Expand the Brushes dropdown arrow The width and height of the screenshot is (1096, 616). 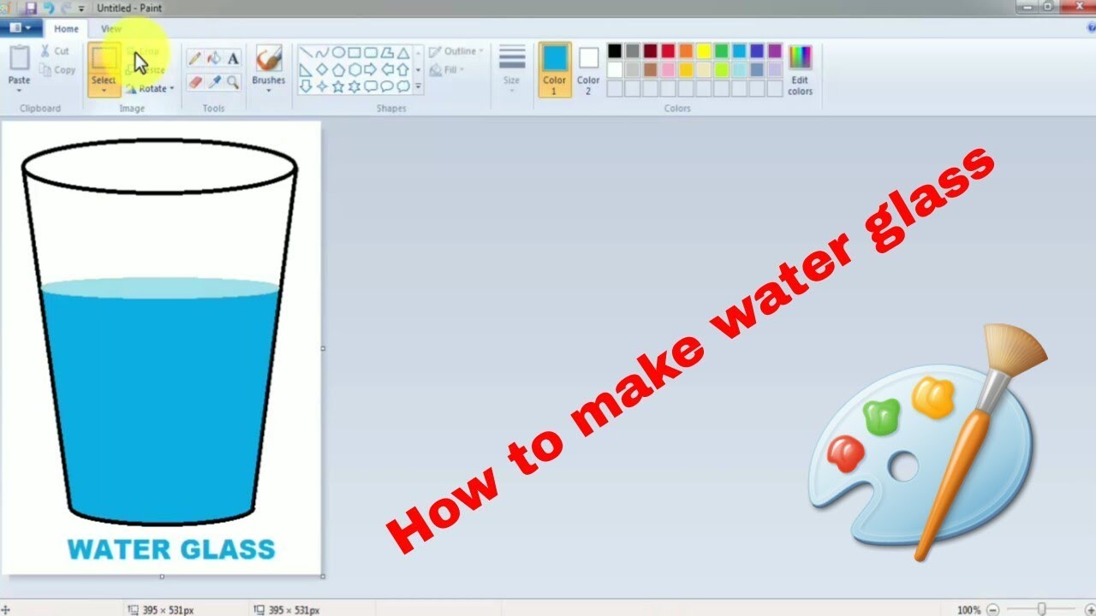[268, 89]
